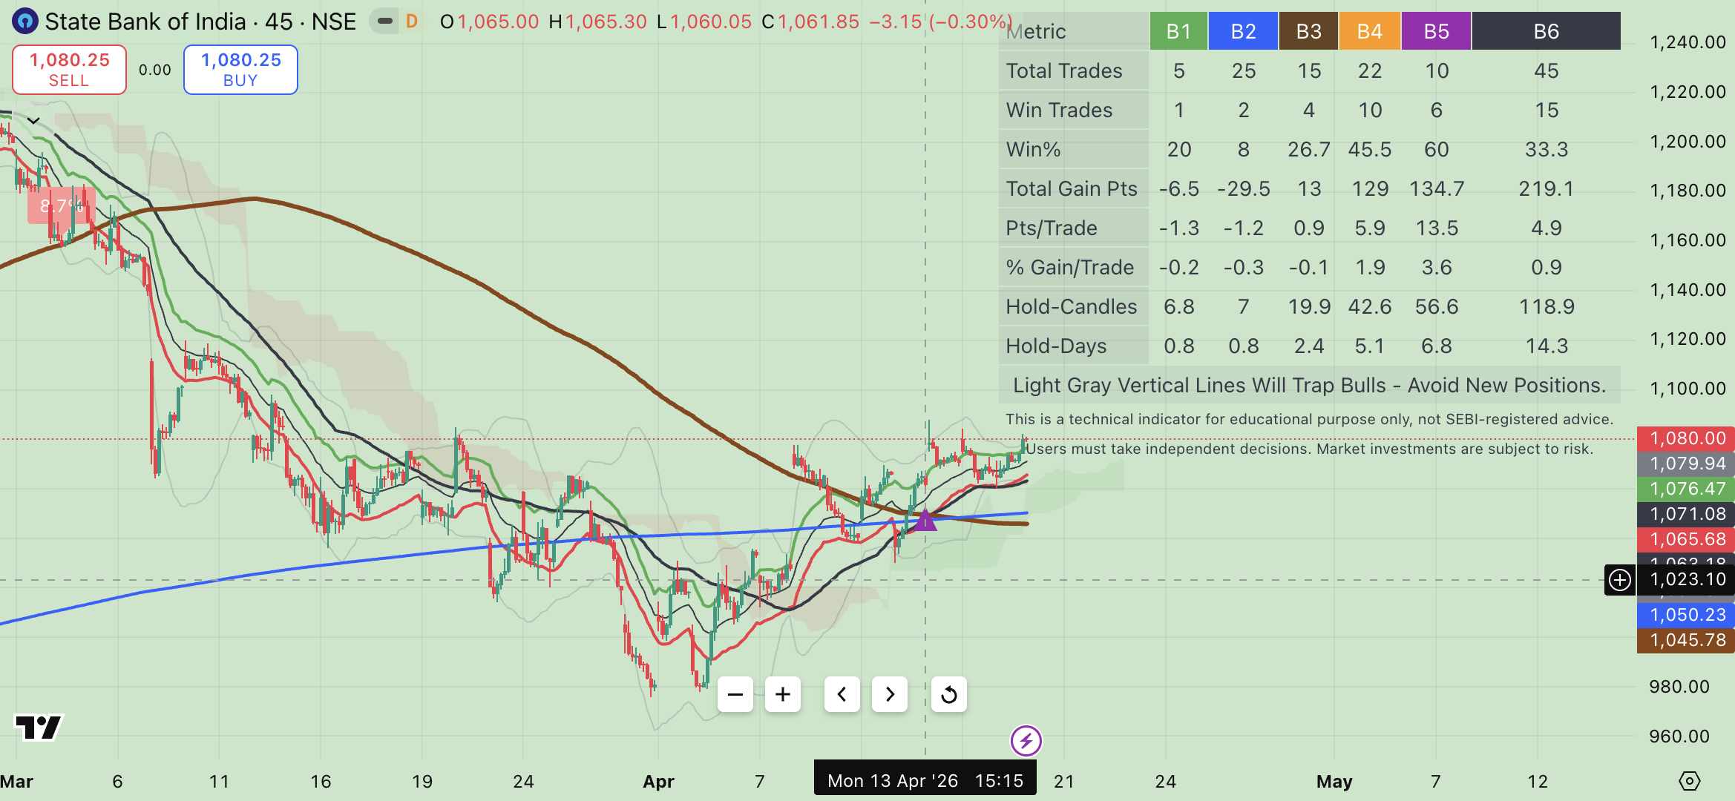The image size is (1735, 801).
Task: Click the blue B2 column header
Action: pyautogui.click(x=1243, y=31)
